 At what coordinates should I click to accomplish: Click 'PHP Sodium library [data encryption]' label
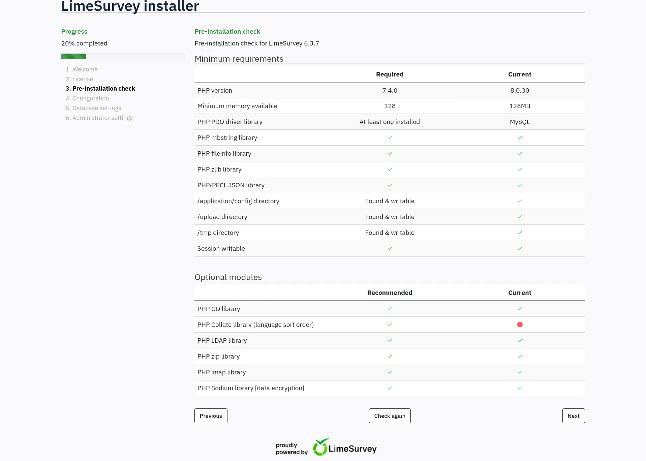click(x=251, y=388)
